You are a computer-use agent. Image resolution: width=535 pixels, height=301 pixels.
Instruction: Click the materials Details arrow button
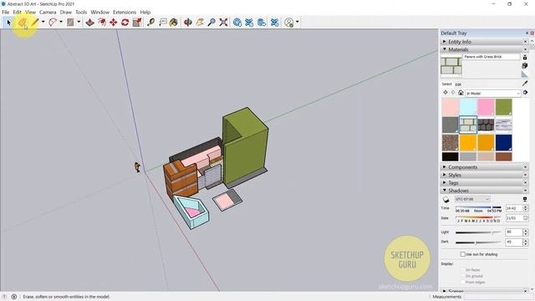(525, 93)
